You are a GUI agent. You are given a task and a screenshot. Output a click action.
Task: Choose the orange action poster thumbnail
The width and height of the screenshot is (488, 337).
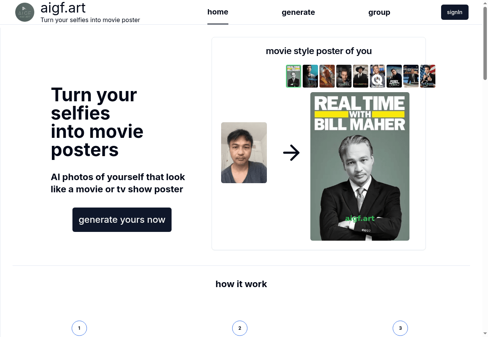click(327, 76)
